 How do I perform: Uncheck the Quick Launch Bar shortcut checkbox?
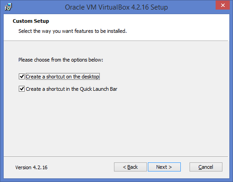click(x=22, y=89)
